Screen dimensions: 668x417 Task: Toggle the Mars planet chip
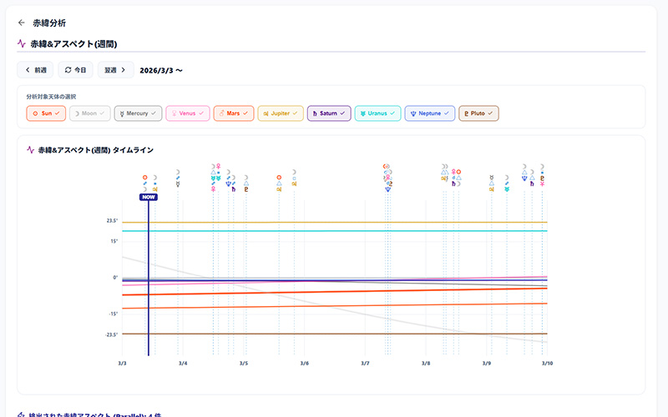[x=233, y=113]
